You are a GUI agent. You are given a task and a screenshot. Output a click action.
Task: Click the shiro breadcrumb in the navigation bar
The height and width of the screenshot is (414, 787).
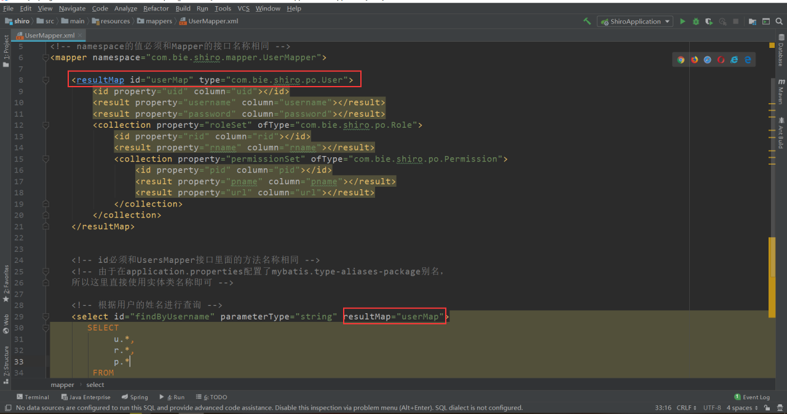tap(17, 21)
